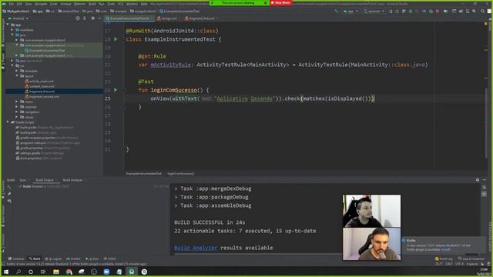Select the ExampleInstrumentedTest editor tab
This screenshot has width=493, height=277.
pos(129,18)
